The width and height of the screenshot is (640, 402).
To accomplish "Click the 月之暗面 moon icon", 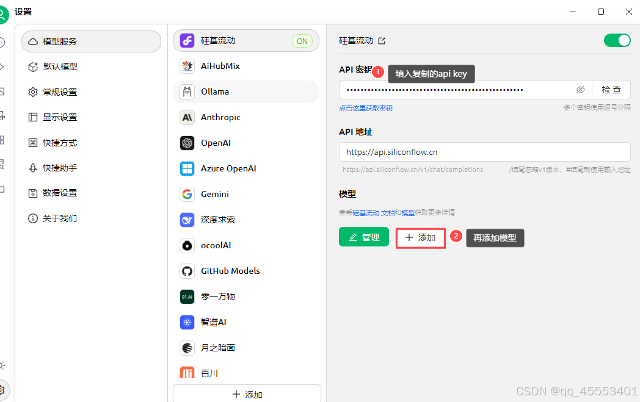I will tap(187, 348).
